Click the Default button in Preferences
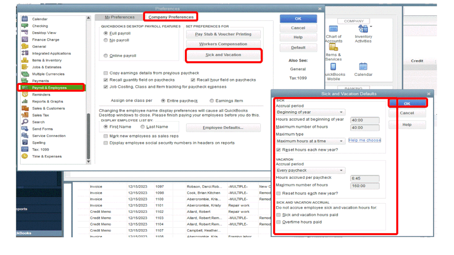Viewport: 454px width, 255px height. coord(298,48)
